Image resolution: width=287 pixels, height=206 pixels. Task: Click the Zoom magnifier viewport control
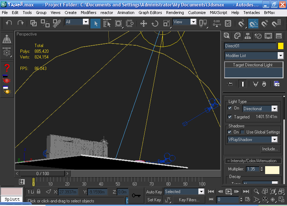[x=257, y=192]
